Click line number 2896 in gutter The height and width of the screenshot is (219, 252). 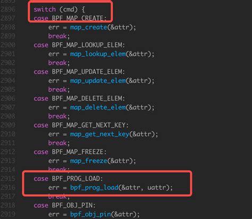pos(8,9)
